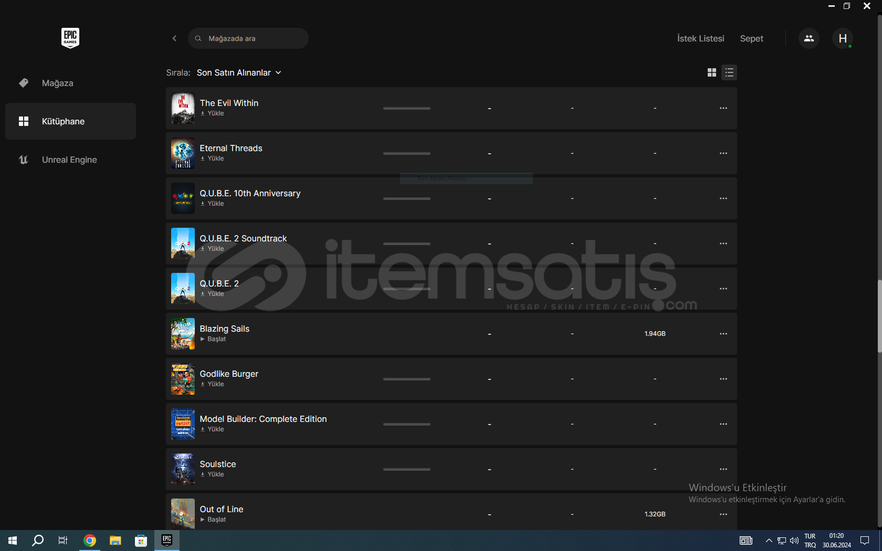Image resolution: width=882 pixels, height=551 pixels.
Task: Click Yükle for Godlike Burger
Action: (212, 384)
